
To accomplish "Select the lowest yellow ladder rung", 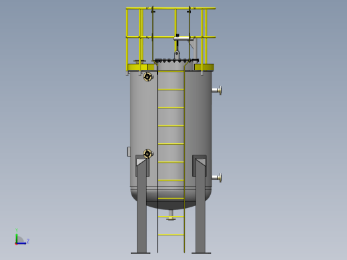I will click(x=171, y=235).
